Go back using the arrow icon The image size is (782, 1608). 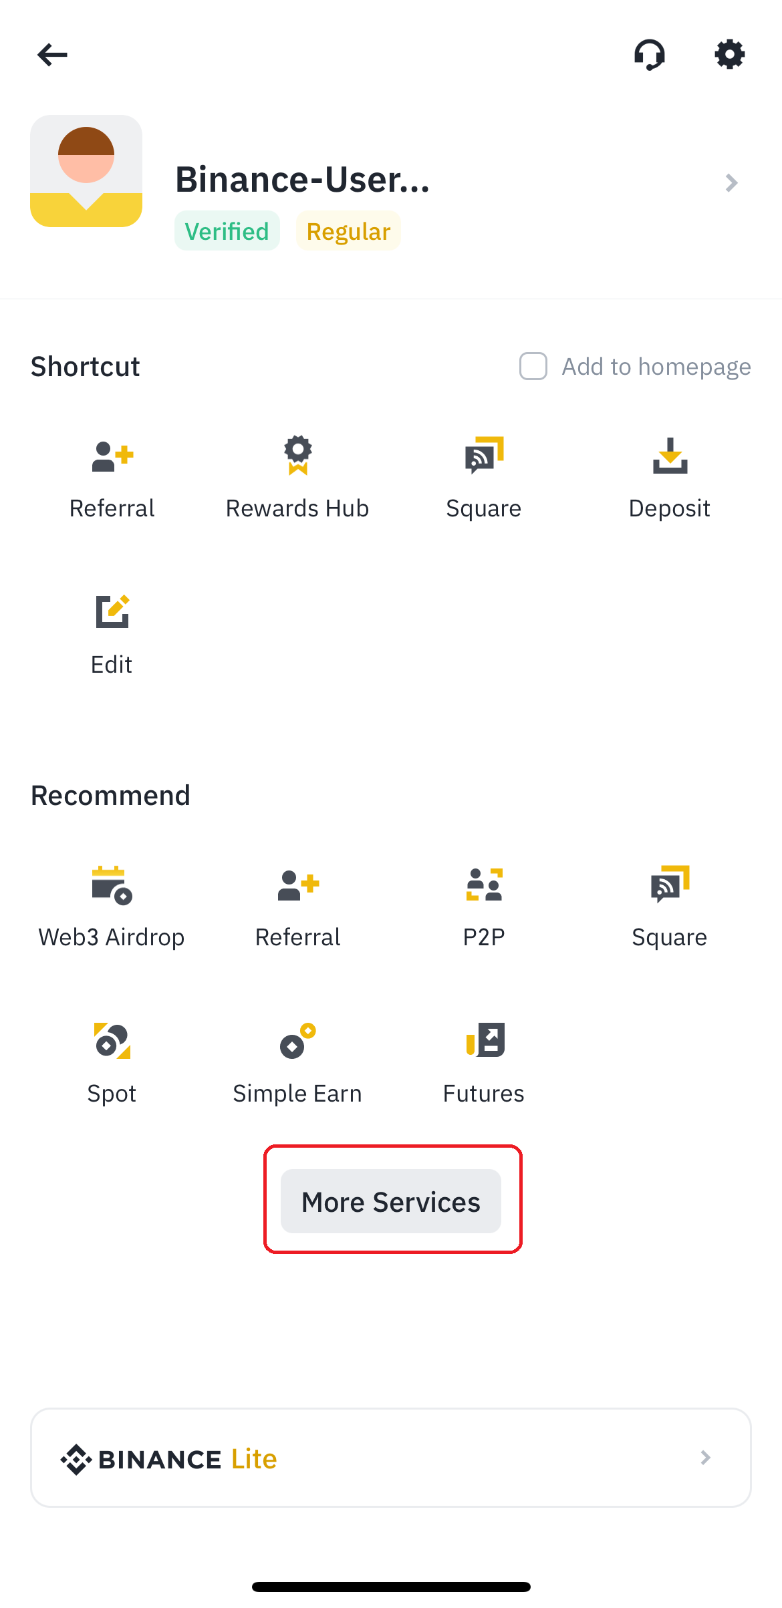pyautogui.click(x=52, y=55)
